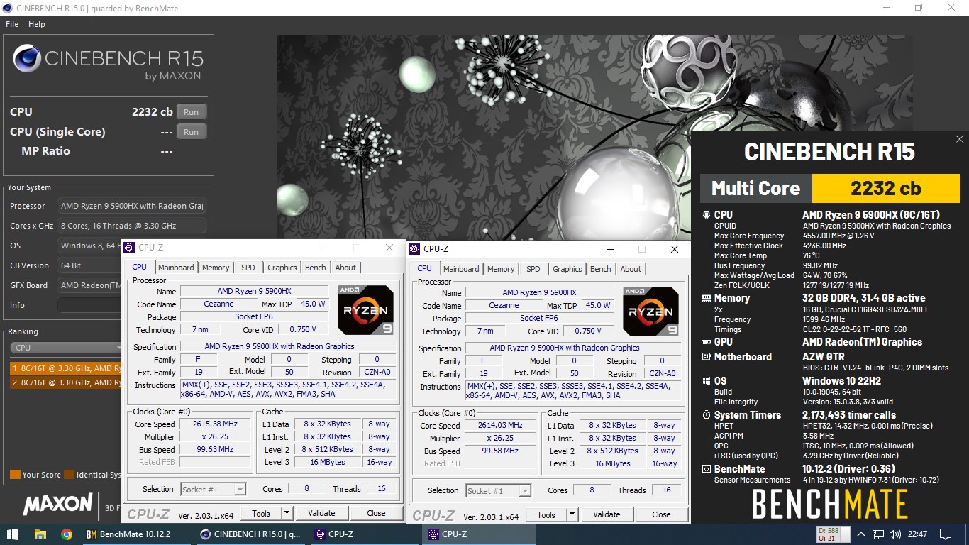Screen dimensions: 969x545
Task: Click the Processor field in Your System
Action: 132,206
